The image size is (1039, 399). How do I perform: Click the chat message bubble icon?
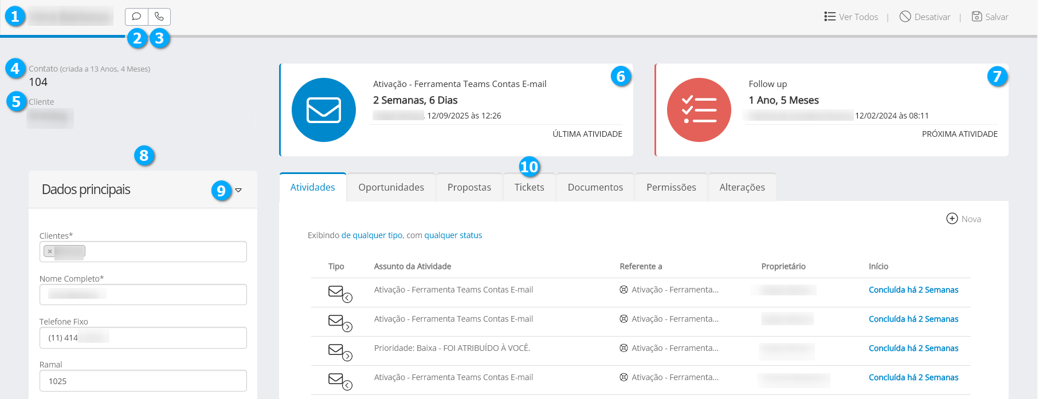coord(136,17)
